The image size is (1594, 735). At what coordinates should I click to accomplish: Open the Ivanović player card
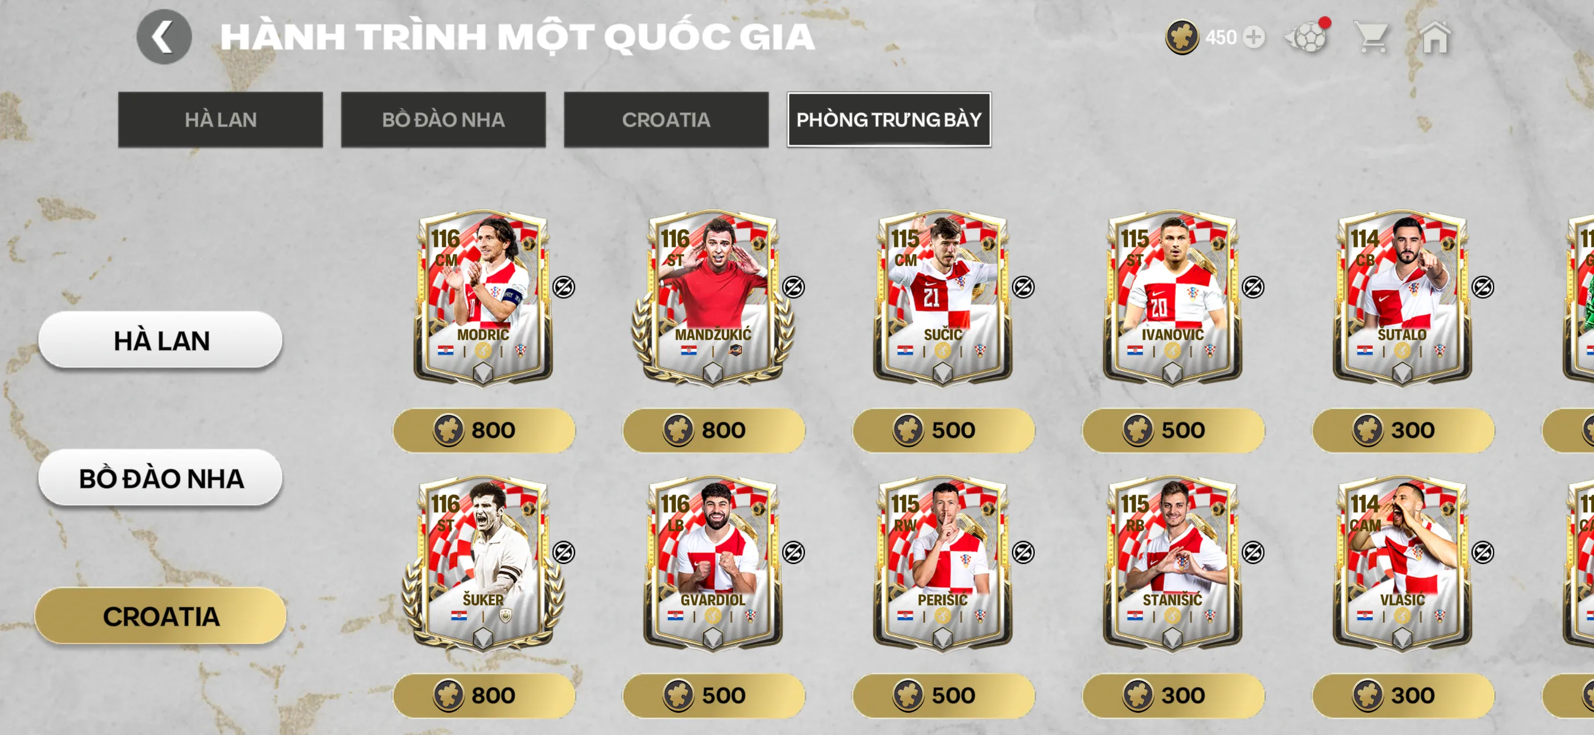(1172, 299)
